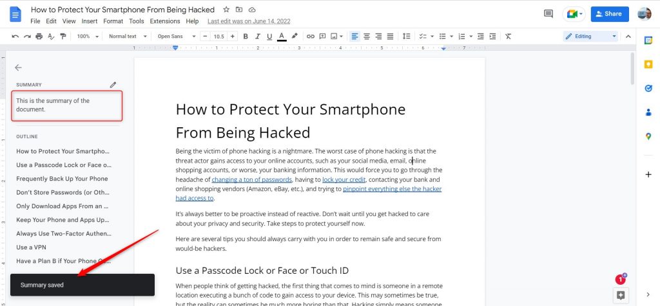
Task: Open the Extensions menu
Action: (165, 21)
